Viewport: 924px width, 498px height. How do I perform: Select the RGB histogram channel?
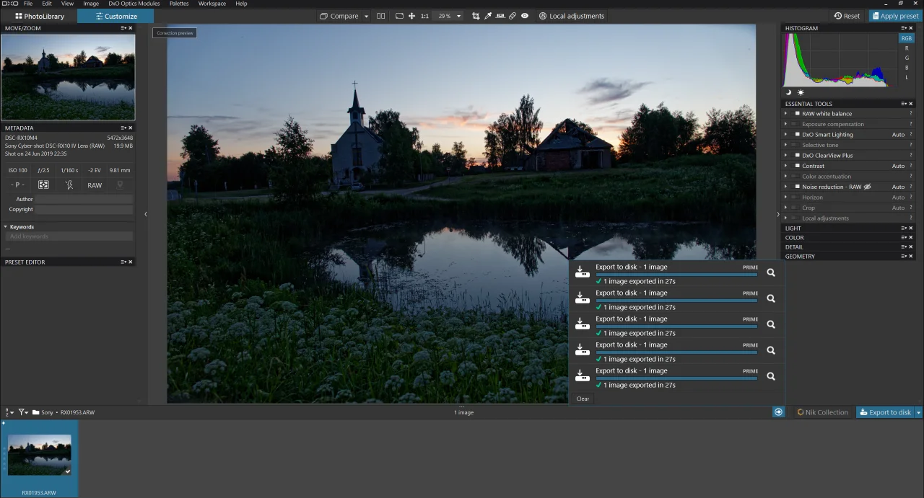[x=907, y=38]
